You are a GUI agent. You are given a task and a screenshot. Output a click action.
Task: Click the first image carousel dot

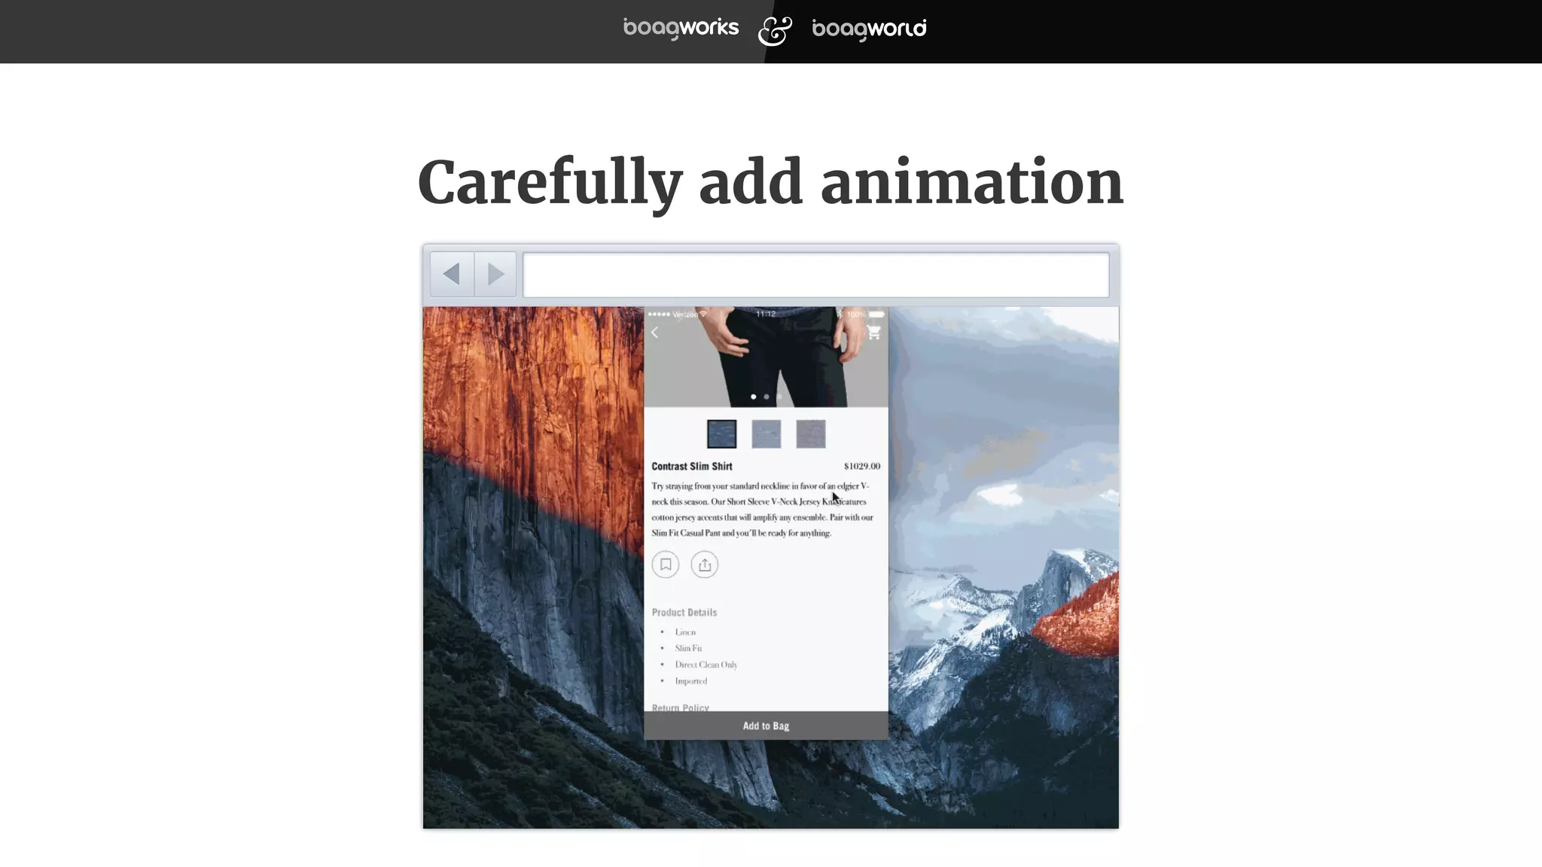pyautogui.click(x=753, y=397)
